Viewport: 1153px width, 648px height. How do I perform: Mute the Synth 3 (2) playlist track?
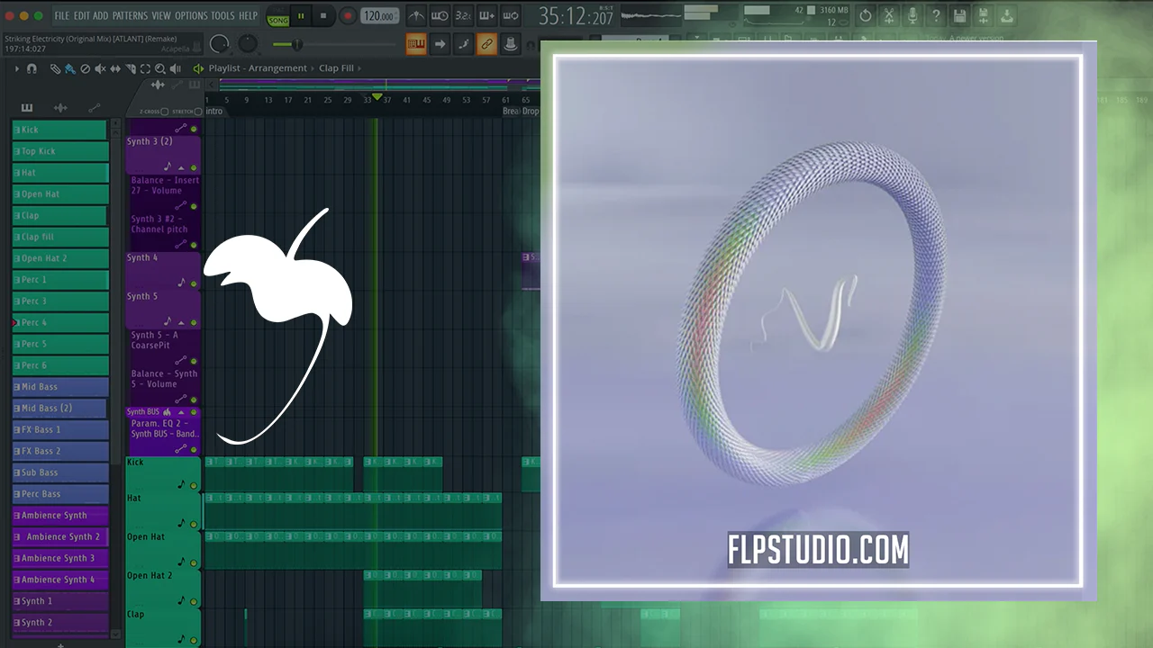pyautogui.click(x=193, y=167)
